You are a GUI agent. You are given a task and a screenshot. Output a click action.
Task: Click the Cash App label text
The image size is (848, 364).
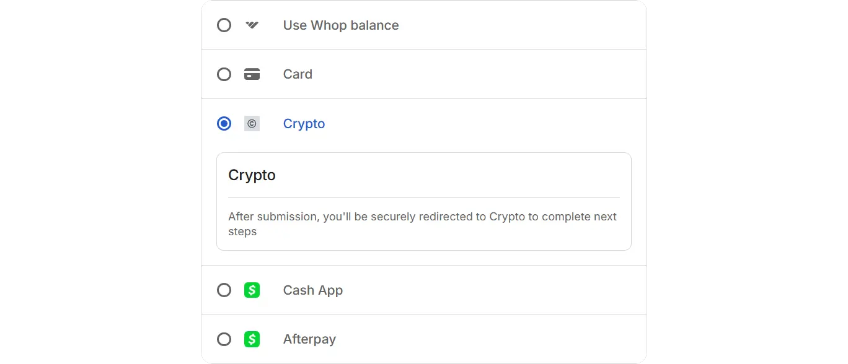point(312,290)
